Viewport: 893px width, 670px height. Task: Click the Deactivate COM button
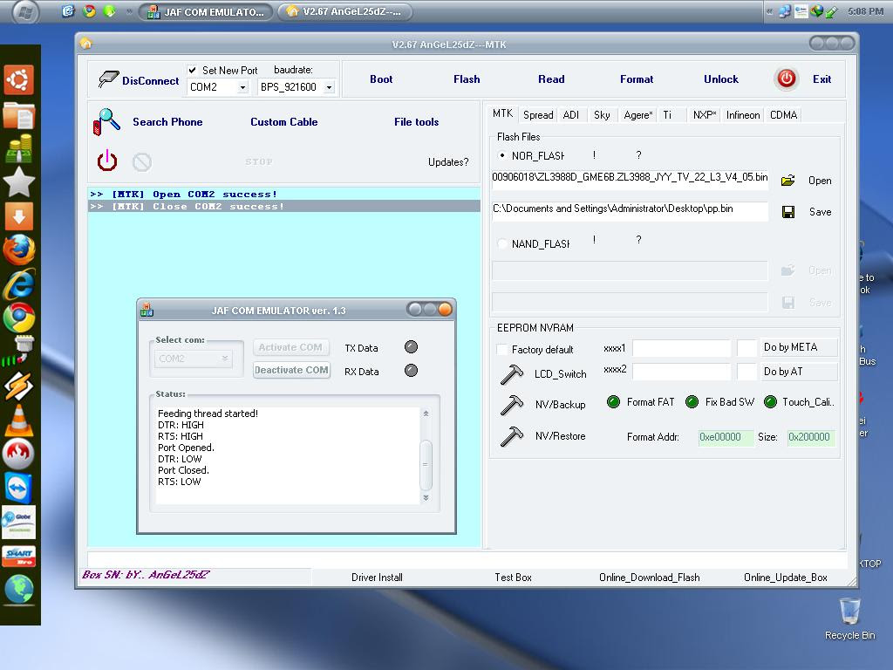click(x=291, y=370)
